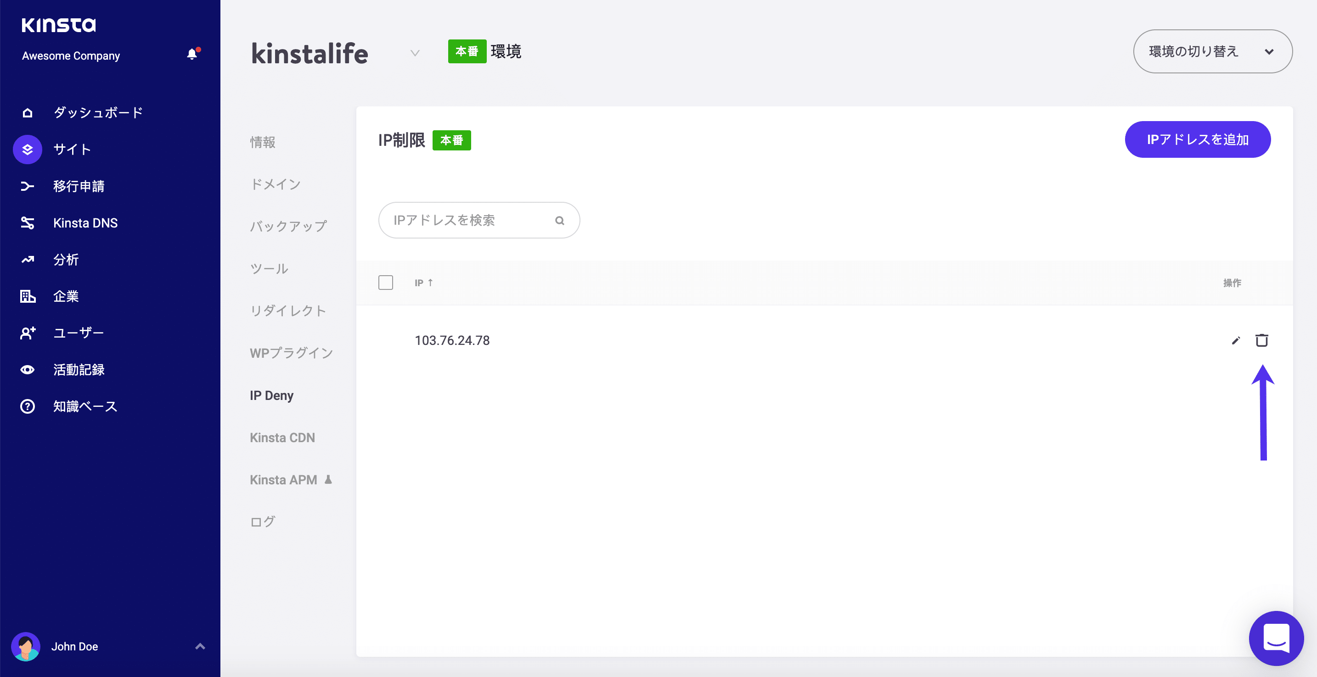
Task: Switch to the Kinsta APM tab
Action: [x=283, y=480]
